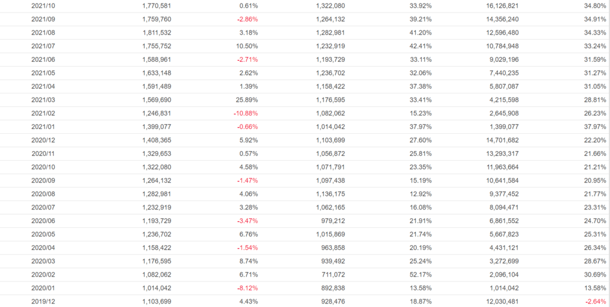The image size is (610, 307).
Task: Select the 2020/12 date cell
Action: click(43, 140)
